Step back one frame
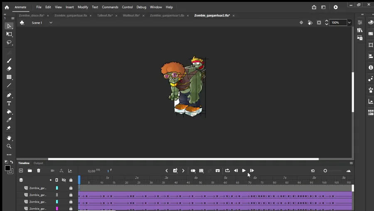 point(236,170)
